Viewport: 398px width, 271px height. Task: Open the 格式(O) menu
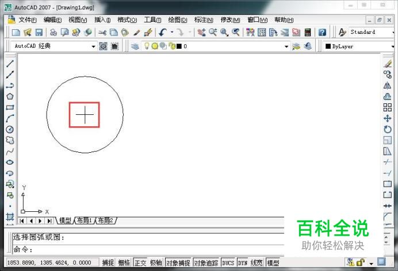pyautogui.click(x=127, y=20)
